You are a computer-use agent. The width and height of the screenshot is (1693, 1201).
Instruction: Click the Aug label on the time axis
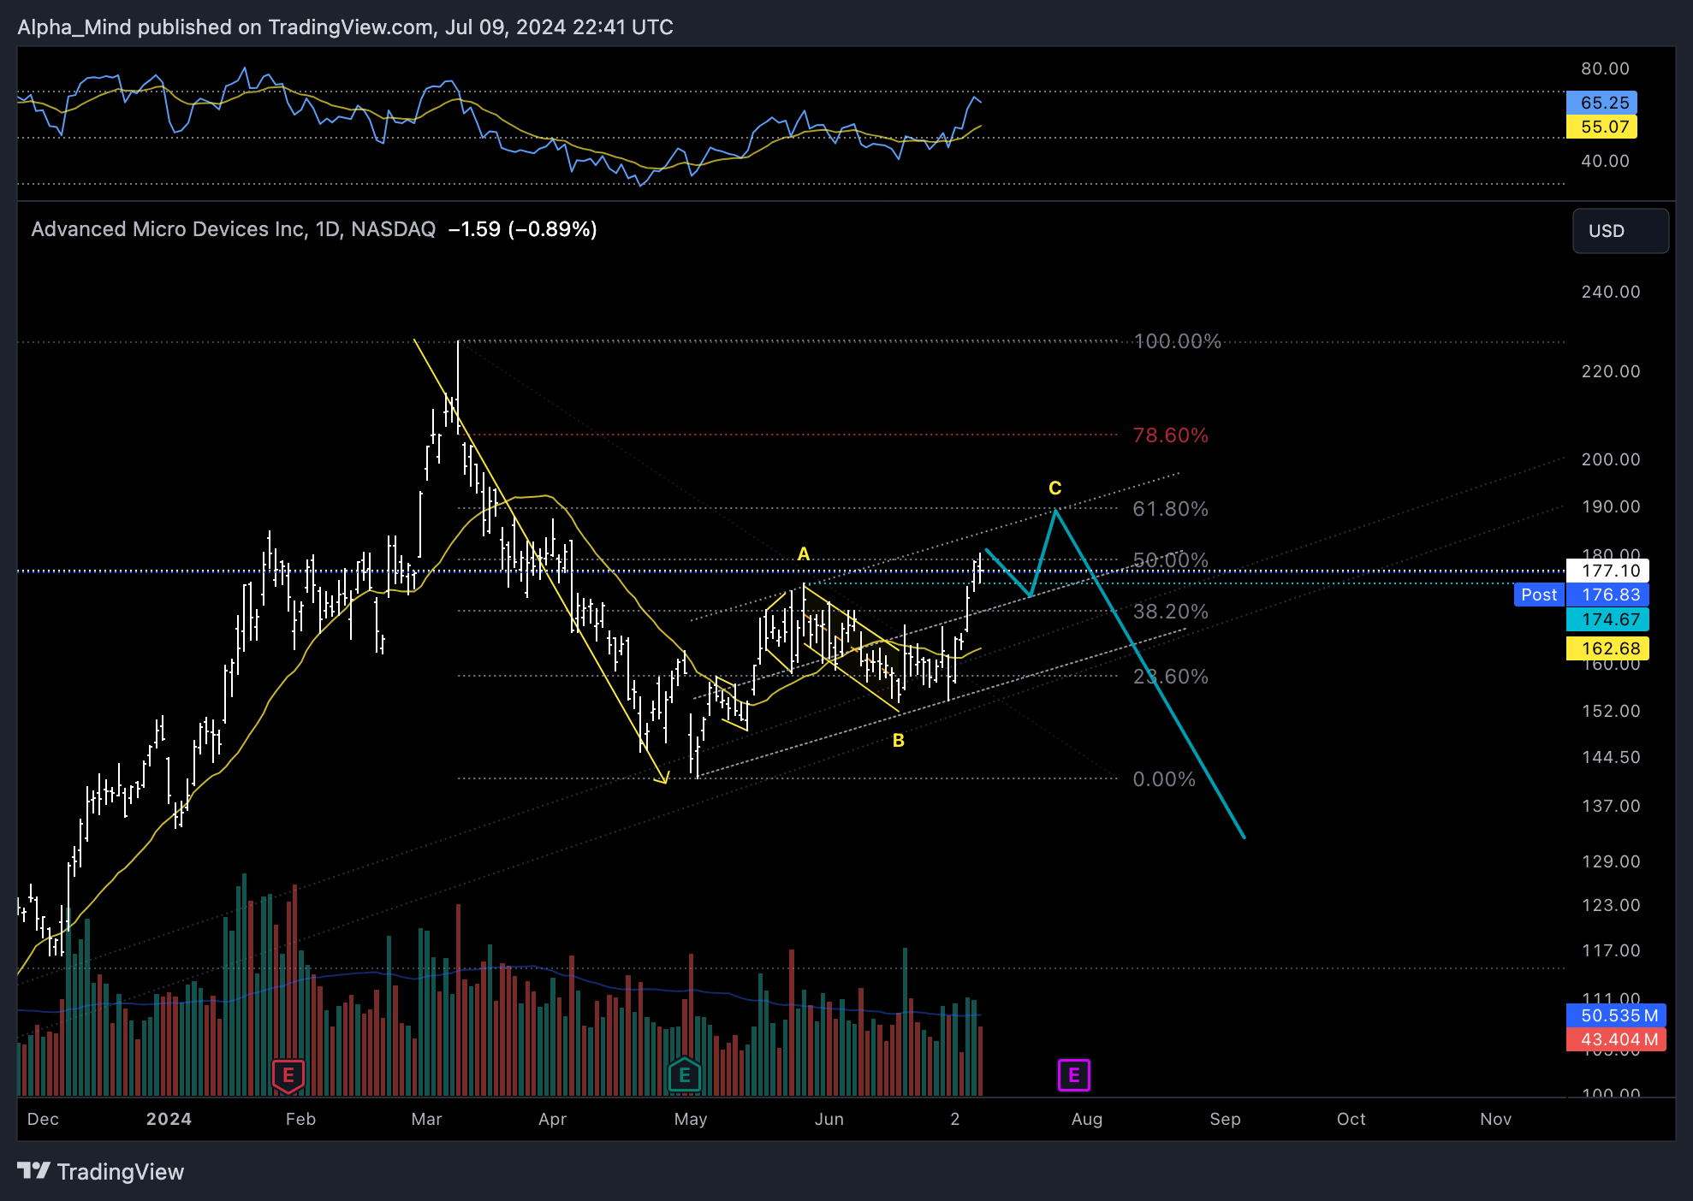click(1087, 1119)
